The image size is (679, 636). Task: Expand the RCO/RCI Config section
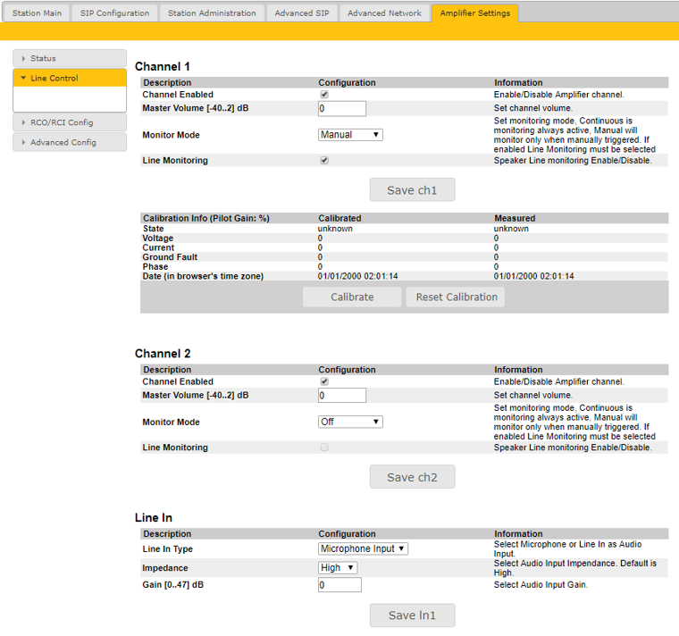(x=69, y=122)
